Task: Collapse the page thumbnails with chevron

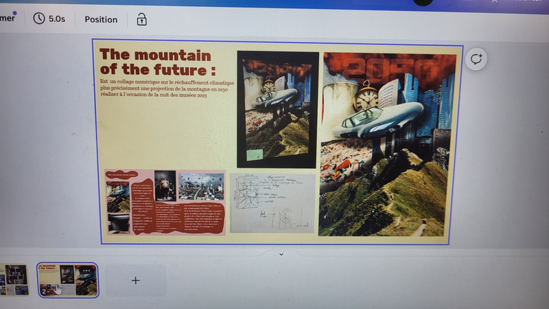Action: (x=281, y=254)
